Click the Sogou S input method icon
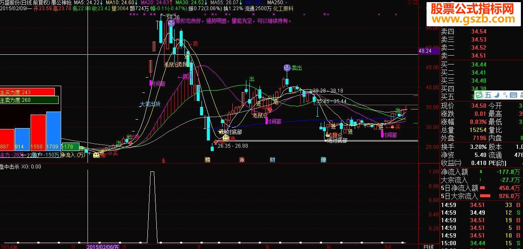Viewport: 523px width, 249px height. (479, 95)
